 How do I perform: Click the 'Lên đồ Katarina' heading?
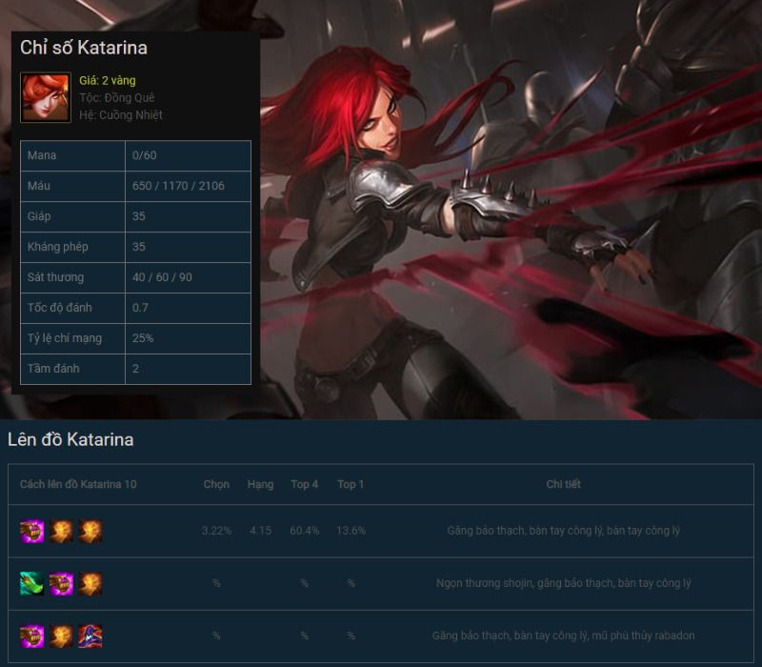pos(70,439)
